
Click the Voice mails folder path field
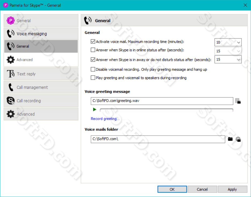tap(158, 139)
